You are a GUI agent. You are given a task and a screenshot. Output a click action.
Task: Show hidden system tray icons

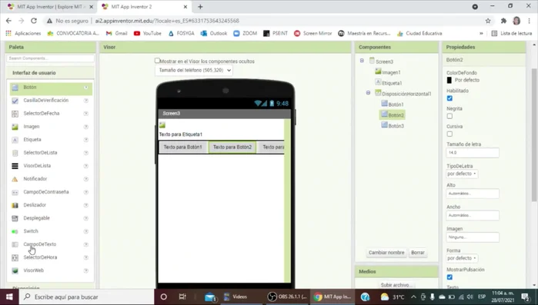pos(413,297)
